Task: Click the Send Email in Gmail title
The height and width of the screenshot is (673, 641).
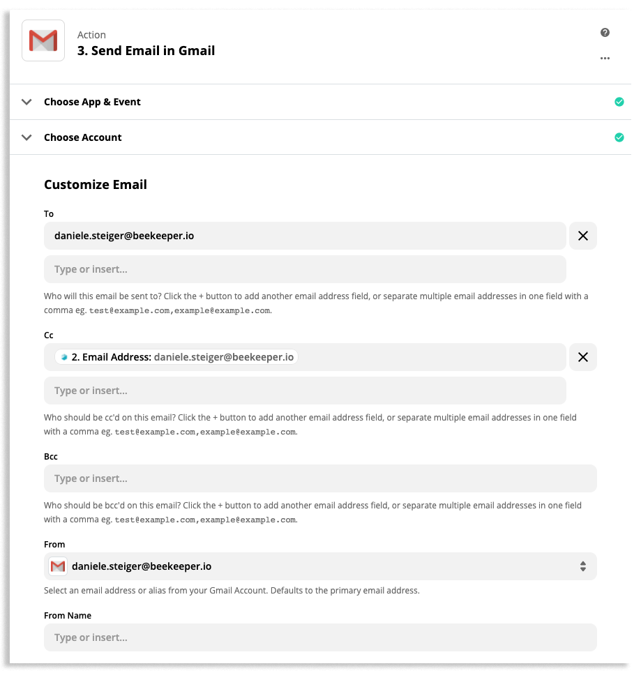Action: pyautogui.click(x=146, y=51)
